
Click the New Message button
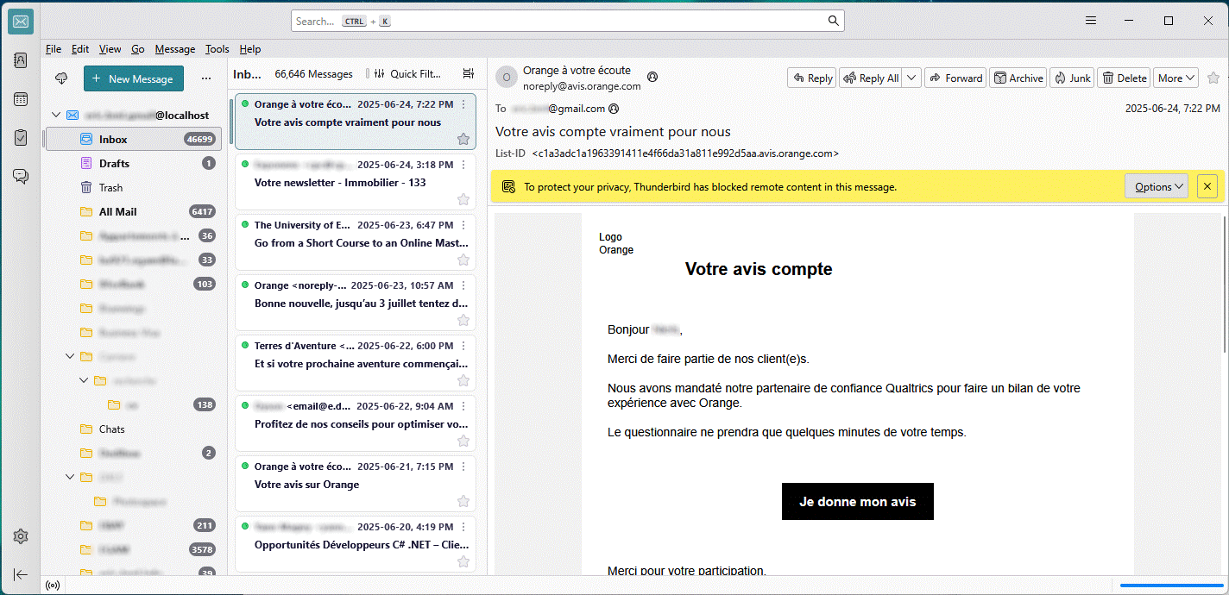coord(134,78)
